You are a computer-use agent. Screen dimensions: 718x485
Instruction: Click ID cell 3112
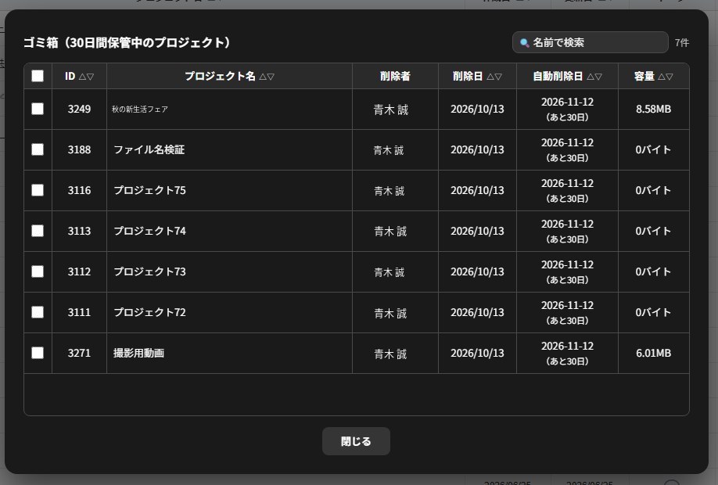(x=79, y=271)
